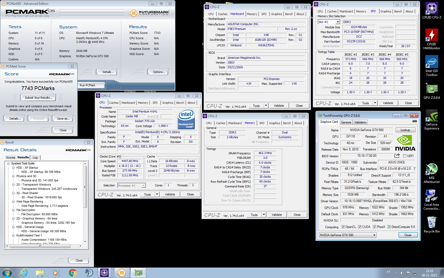
Task: Launch Intel SSD Toolbox desktop icon
Action: 432,66
